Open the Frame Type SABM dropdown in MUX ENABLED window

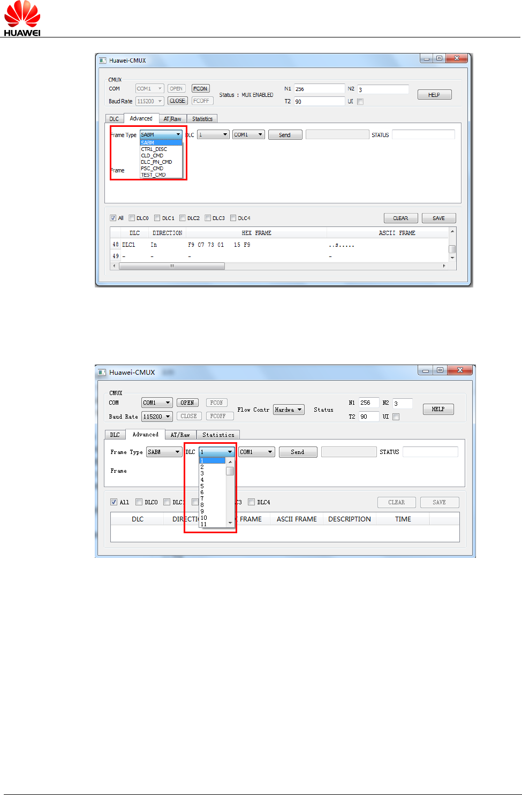pyautogui.click(x=161, y=134)
